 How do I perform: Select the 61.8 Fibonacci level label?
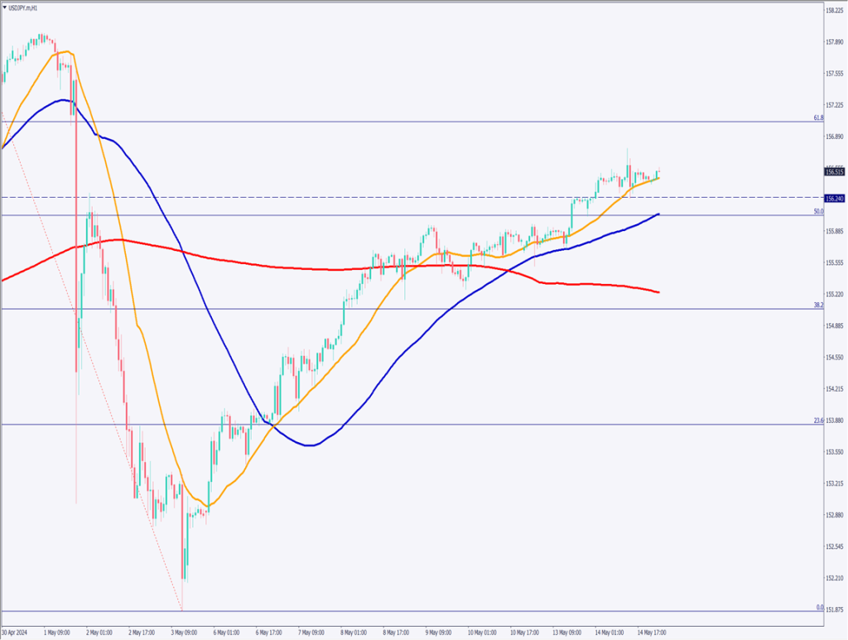click(818, 118)
